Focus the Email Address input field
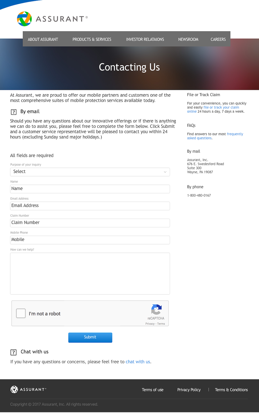This screenshot has height=413, width=259. tap(90, 206)
